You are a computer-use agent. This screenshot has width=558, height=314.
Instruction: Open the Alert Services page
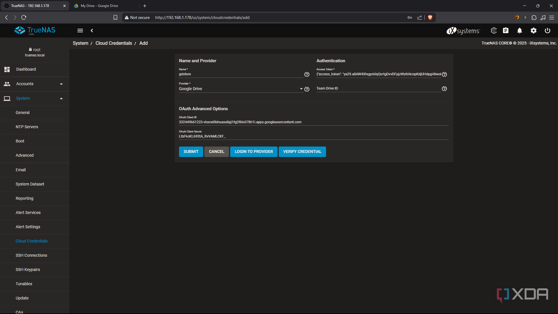pos(35,213)
